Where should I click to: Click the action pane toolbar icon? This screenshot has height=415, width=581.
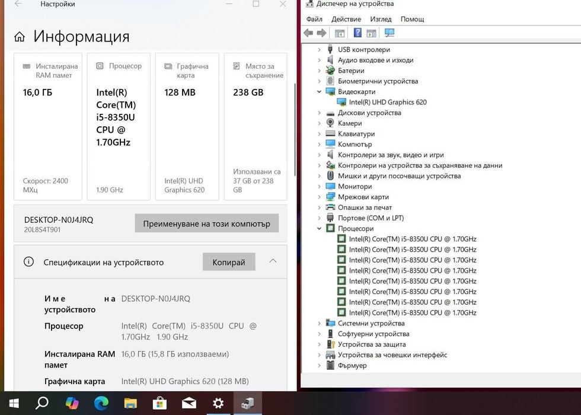click(371, 33)
